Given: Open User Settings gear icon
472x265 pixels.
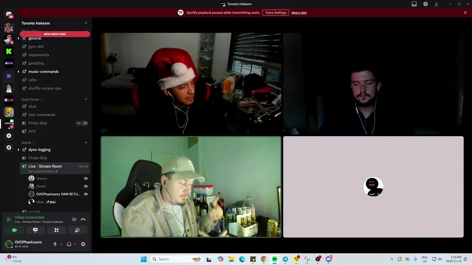Looking at the screenshot, I should pyautogui.click(x=83, y=244).
